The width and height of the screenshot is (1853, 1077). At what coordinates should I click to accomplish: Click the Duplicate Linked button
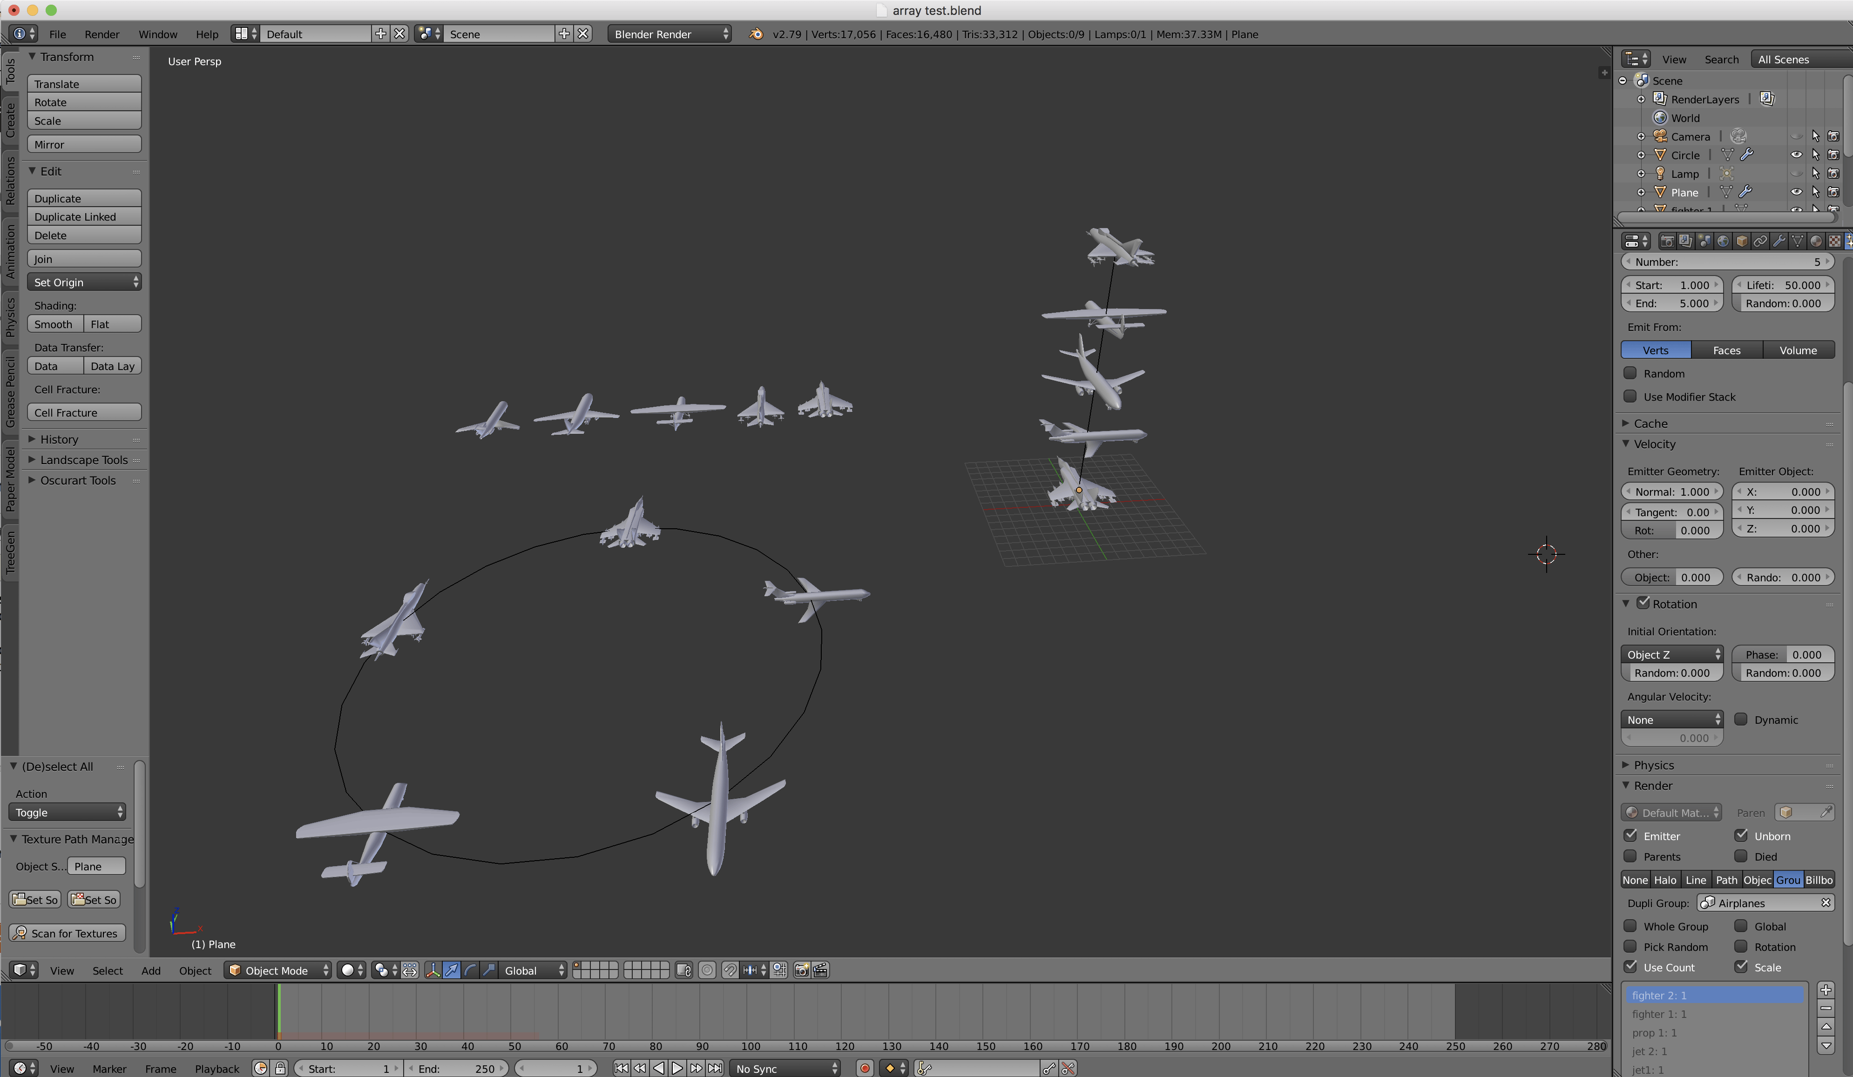point(85,217)
